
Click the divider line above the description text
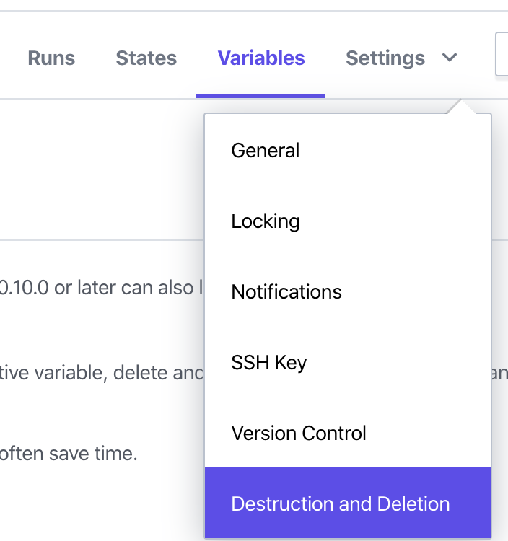pos(101,240)
